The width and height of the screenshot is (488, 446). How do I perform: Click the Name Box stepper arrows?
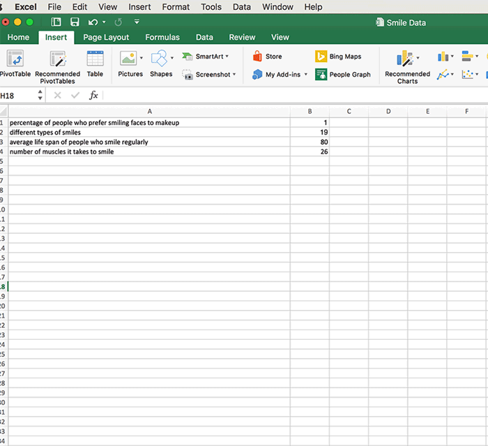click(x=40, y=95)
